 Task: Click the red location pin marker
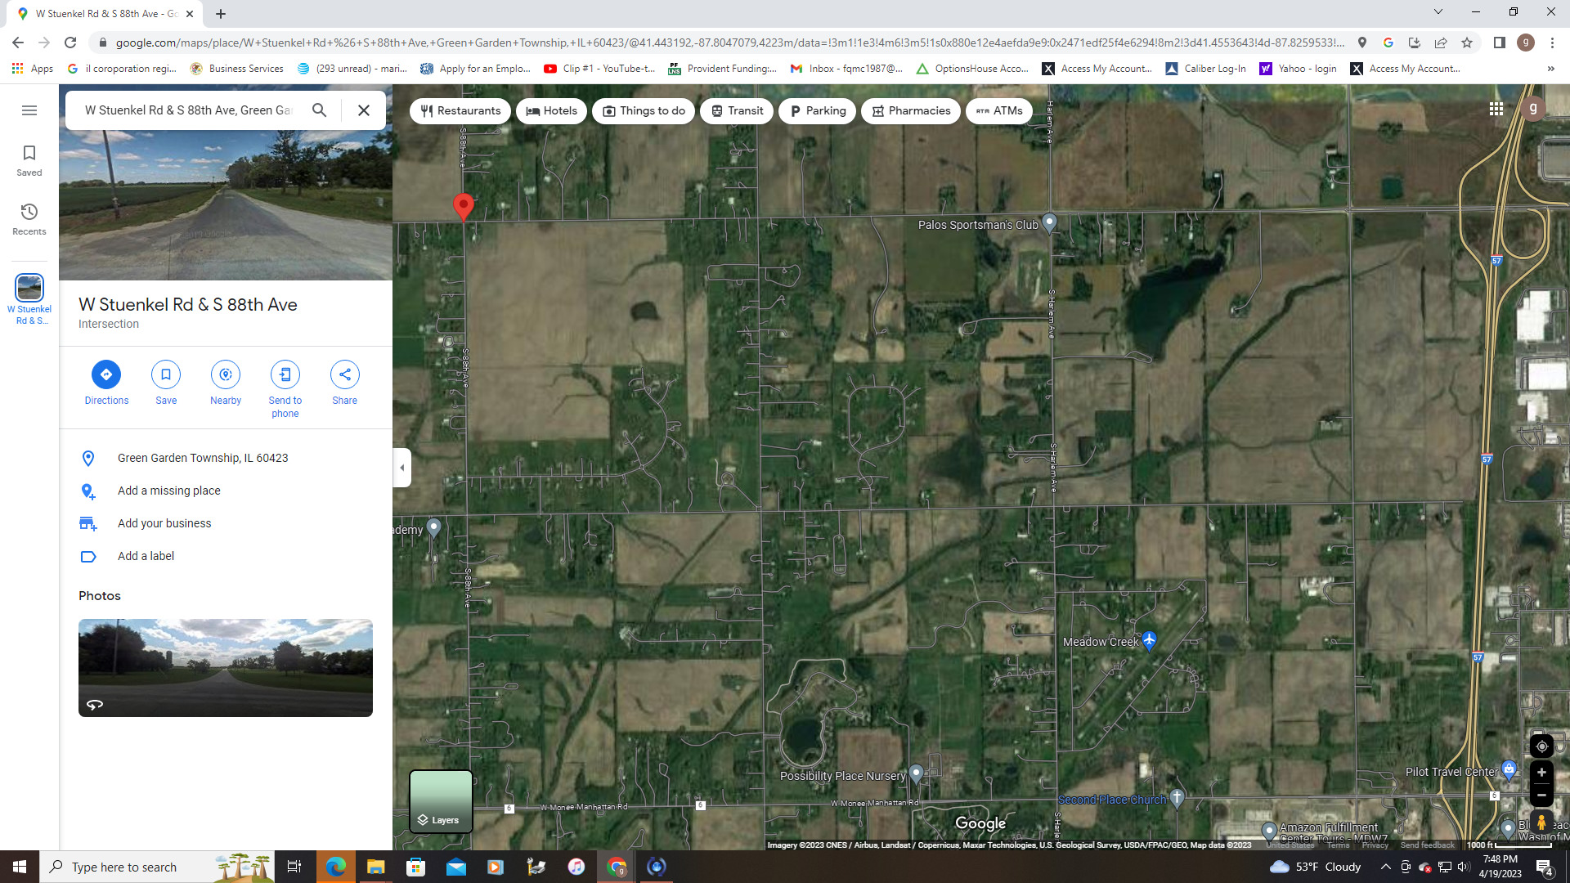(x=464, y=206)
